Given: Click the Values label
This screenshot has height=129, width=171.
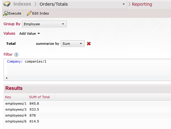Looking at the screenshot, I should click(9, 34).
